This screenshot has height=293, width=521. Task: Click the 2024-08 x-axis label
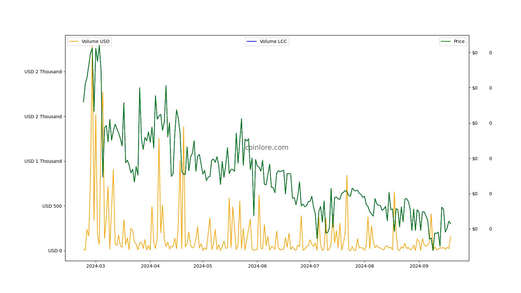pos(364,266)
